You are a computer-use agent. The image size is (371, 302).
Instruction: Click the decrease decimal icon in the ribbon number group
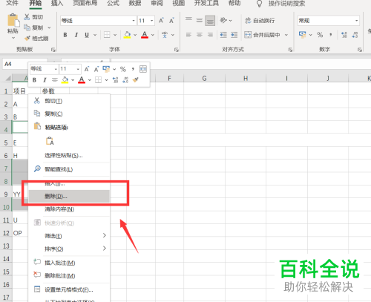[355, 35]
